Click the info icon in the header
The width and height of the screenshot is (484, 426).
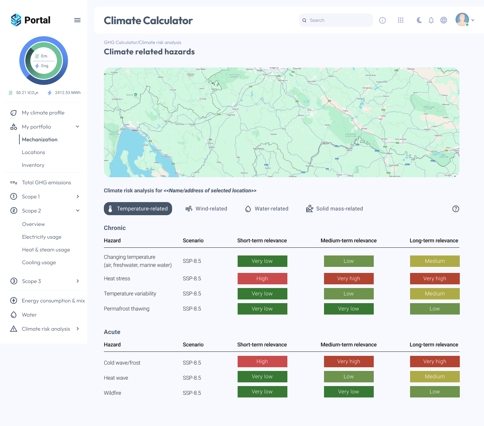click(382, 20)
